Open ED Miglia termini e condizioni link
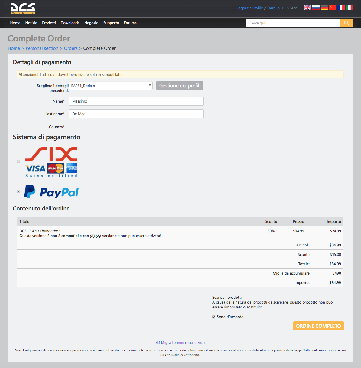This screenshot has height=368, width=361. click(180, 343)
